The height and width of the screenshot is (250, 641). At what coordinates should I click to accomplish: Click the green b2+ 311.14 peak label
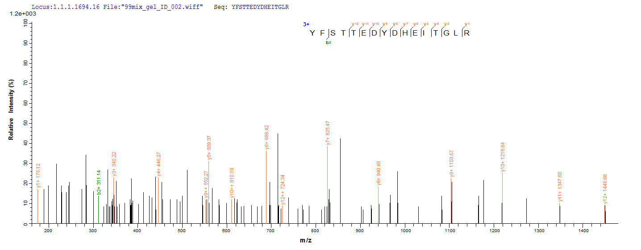99,182
